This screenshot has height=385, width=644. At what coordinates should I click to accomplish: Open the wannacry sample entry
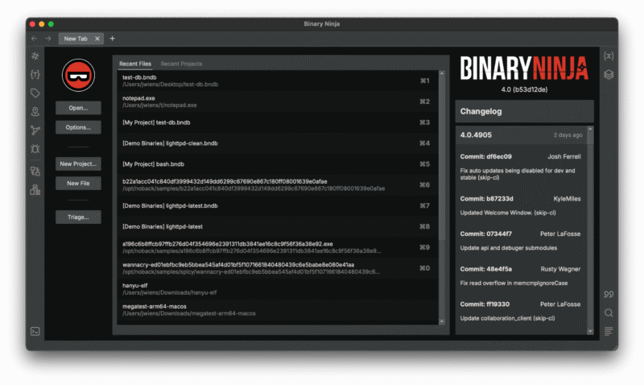click(277, 268)
